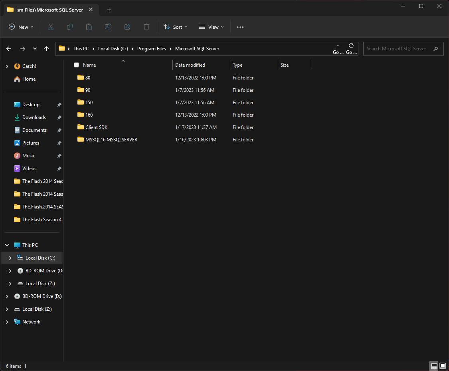Open the See more toolbar menu
The width and height of the screenshot is (449, 371).
point(240,27)
